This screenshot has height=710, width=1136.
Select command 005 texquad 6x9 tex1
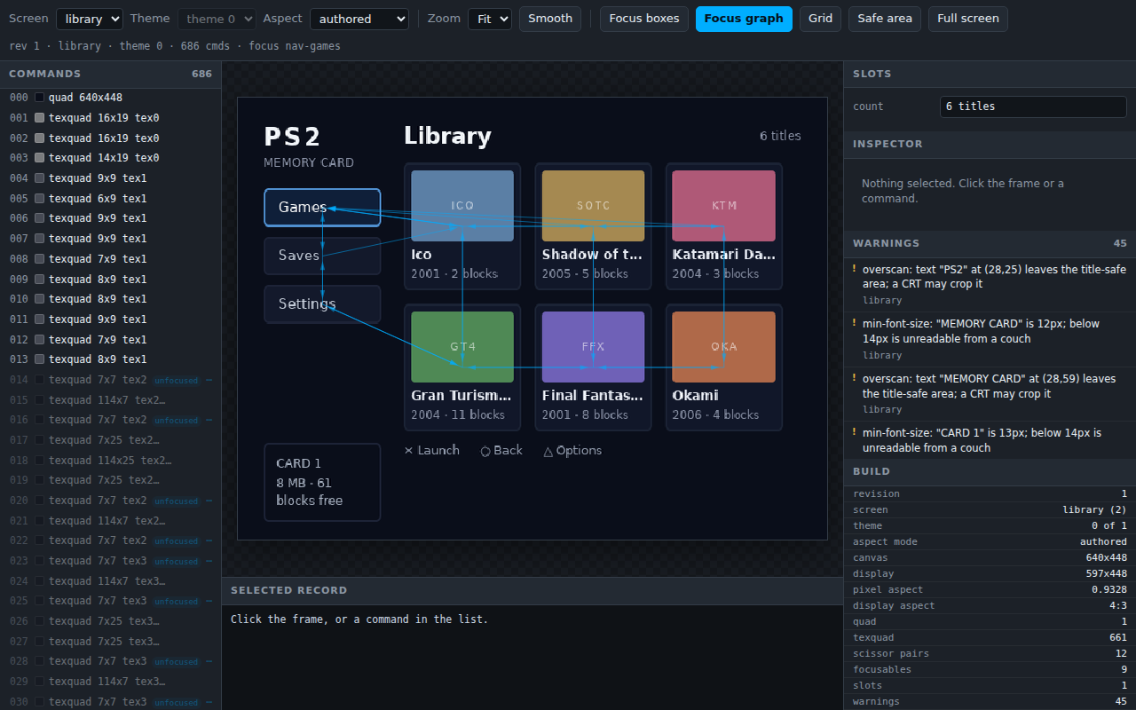tap(111, 199)
